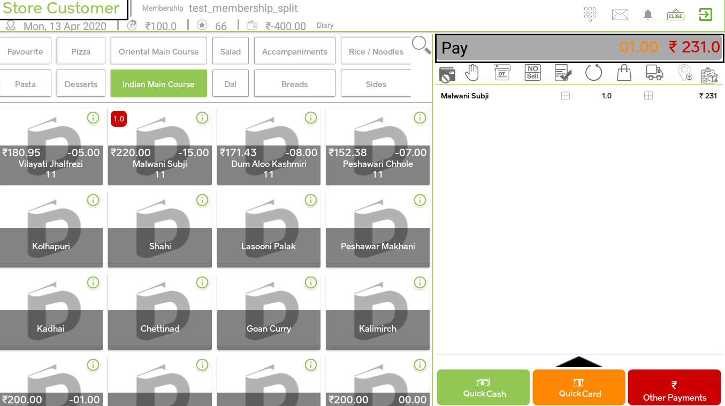Click the checked document icon
Viewport: 725px width, 406px height.
[562, 73]
